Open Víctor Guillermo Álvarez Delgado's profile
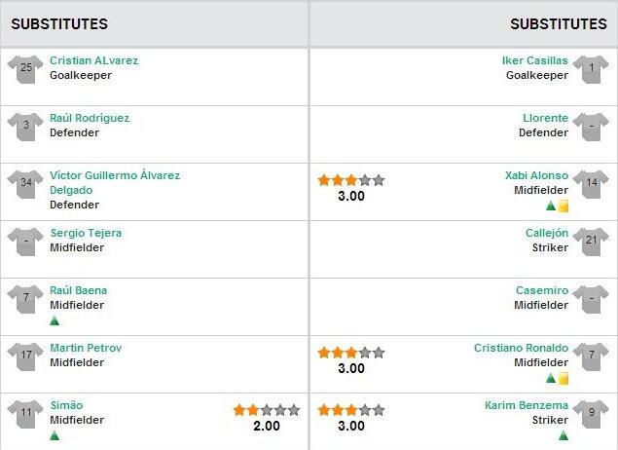 pos(115,175)
